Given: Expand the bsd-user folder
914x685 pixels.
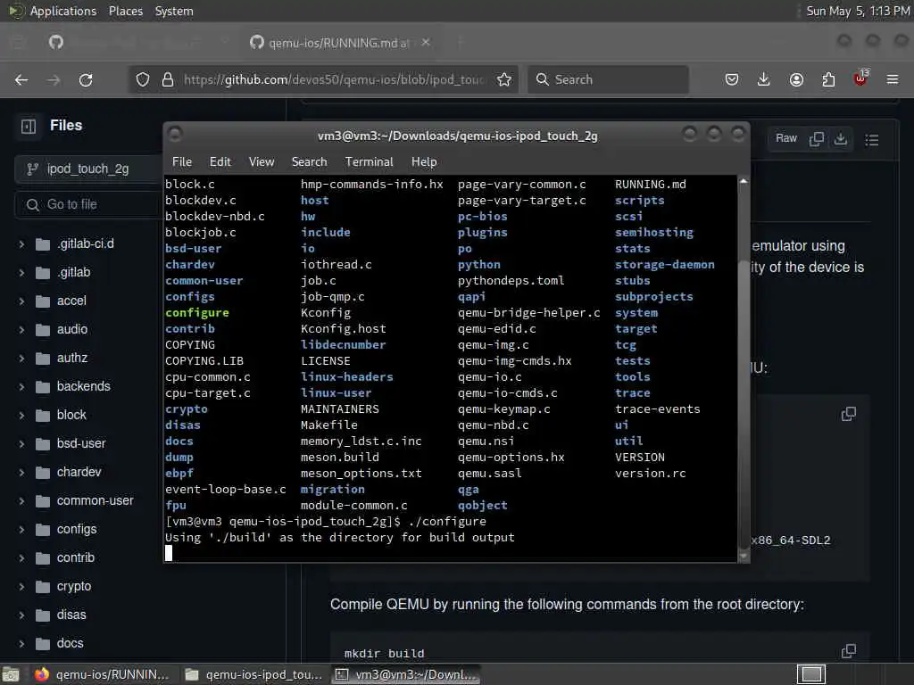Looking at the screenshot, I should [21, 444].
